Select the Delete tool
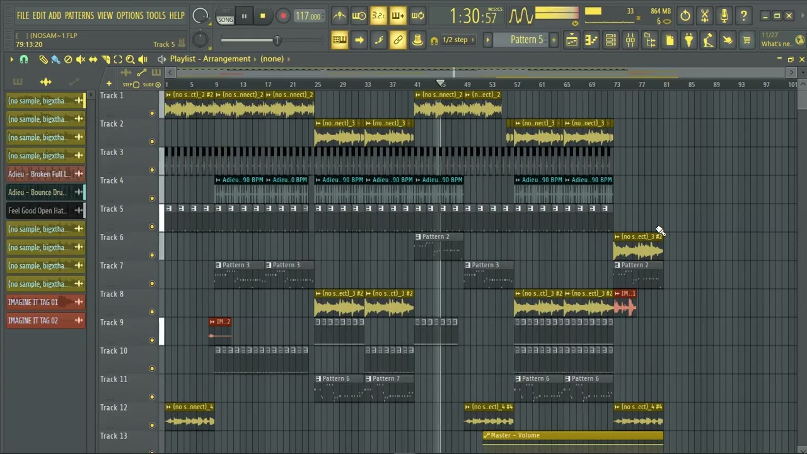The image size is (807, 454). [68, 59]
